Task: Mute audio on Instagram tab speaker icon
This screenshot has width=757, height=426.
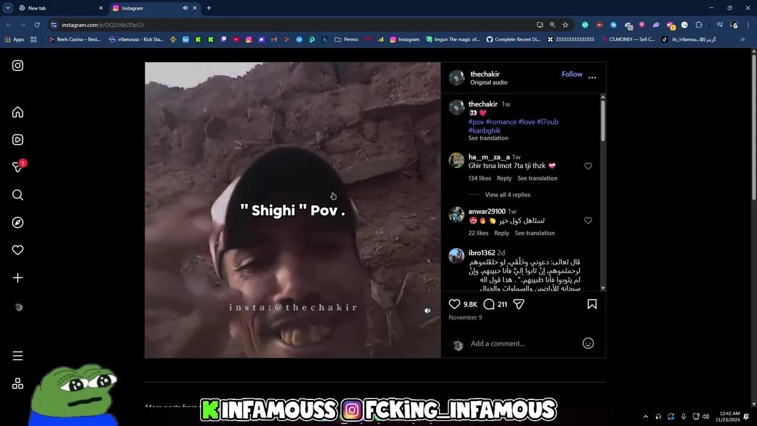Action: coord(185,8)
